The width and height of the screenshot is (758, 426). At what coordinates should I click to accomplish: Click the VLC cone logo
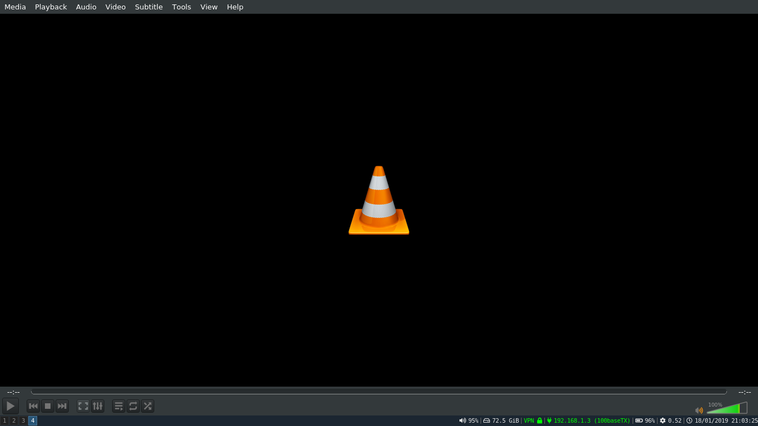379,200
